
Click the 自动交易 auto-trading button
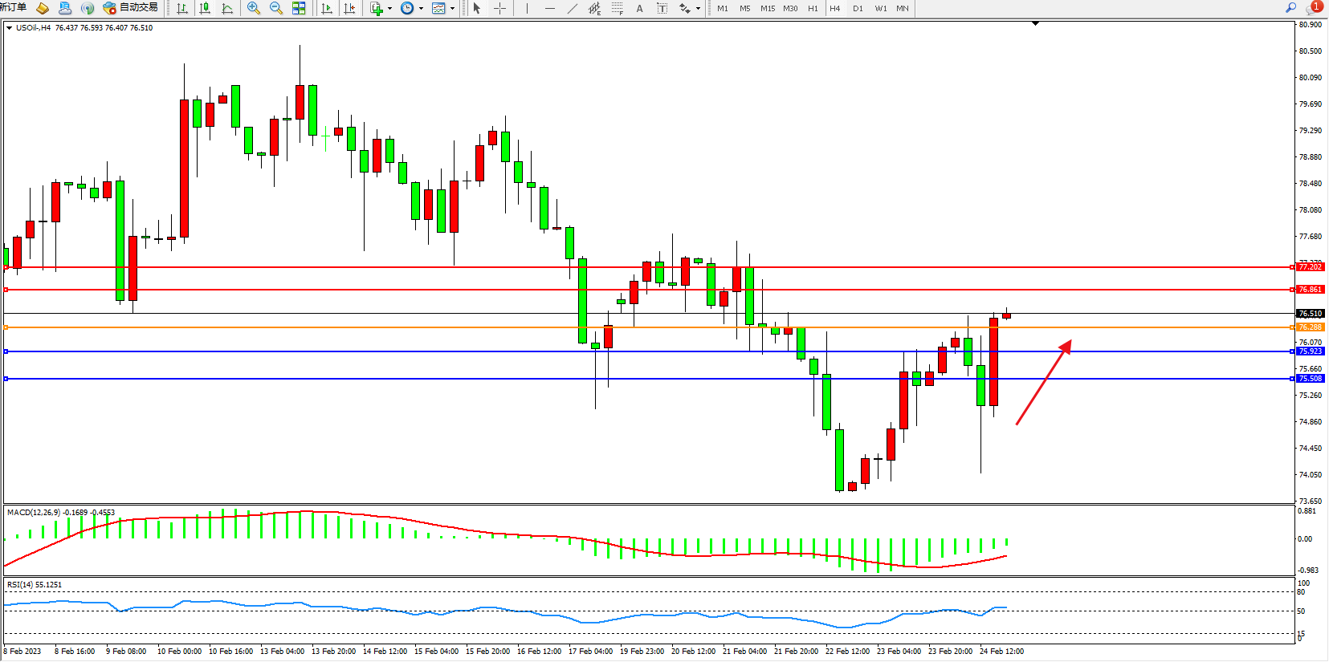coord(130,7)
